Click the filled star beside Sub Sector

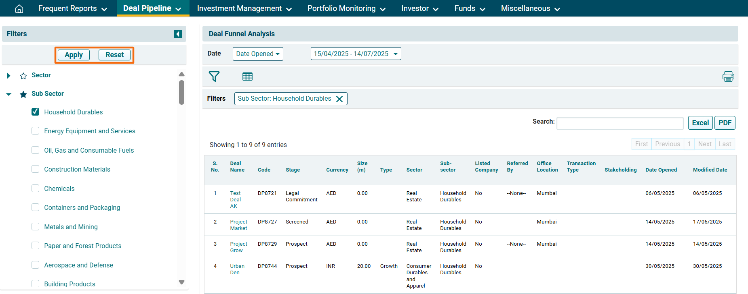[23, 94]
